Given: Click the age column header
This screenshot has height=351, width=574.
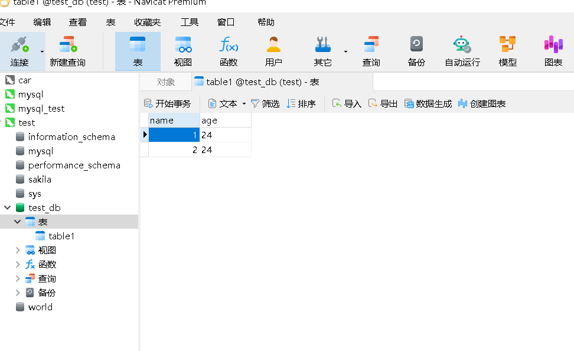Looking at the screenshot, I should point(226,121).
